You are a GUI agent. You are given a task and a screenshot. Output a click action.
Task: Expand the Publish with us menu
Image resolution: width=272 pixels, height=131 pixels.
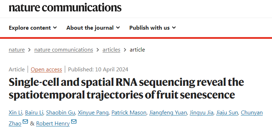153,28
